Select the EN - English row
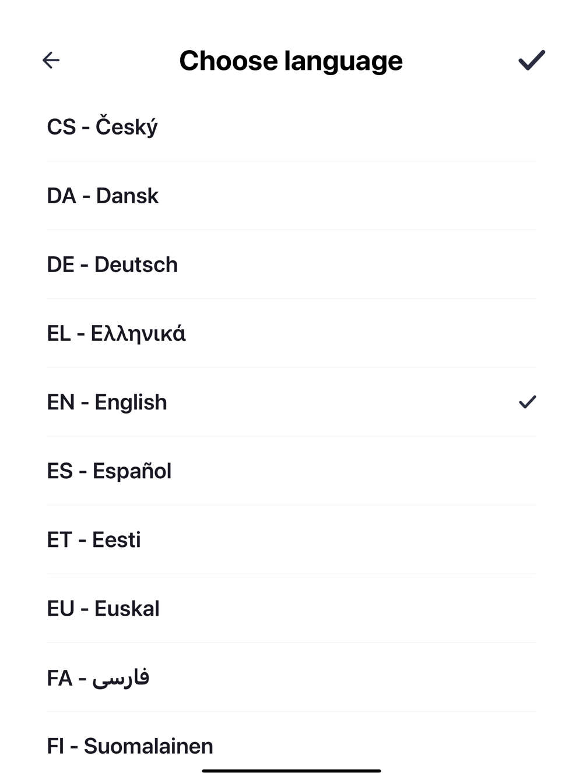Screen dimensions: 583x777 click(291, 402)
